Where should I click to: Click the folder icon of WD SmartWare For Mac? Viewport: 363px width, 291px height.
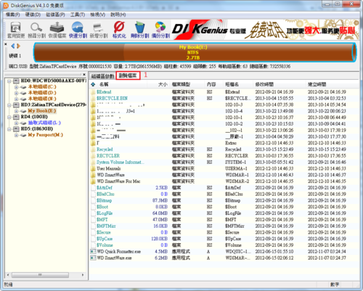[93, 181]
